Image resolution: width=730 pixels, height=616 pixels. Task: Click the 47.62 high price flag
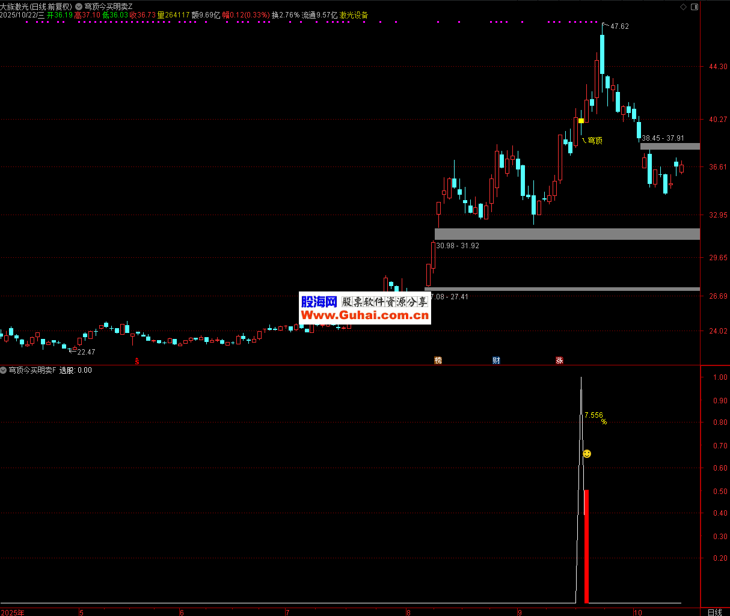619,26
